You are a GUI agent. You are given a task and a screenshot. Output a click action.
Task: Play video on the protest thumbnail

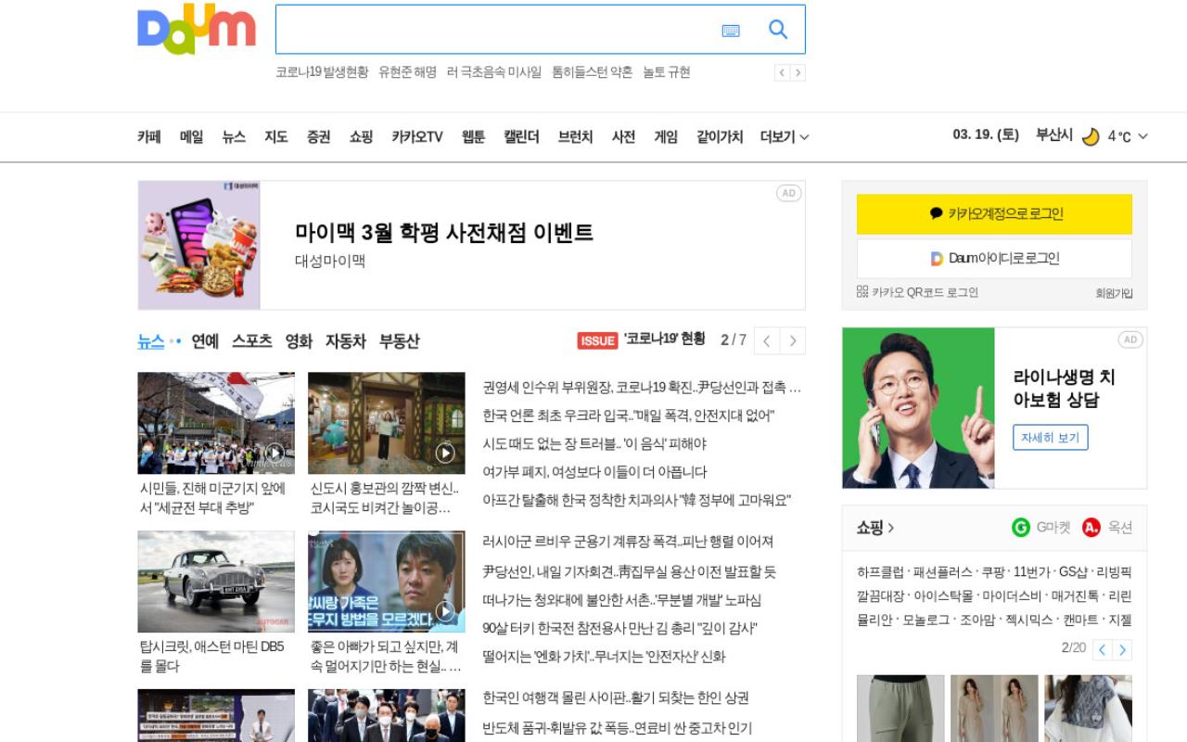pos(274,453)
